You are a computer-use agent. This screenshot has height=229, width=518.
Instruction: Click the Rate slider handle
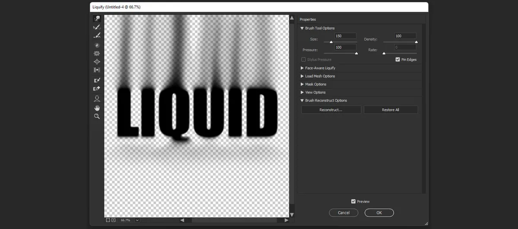click(x=384, y=53)
